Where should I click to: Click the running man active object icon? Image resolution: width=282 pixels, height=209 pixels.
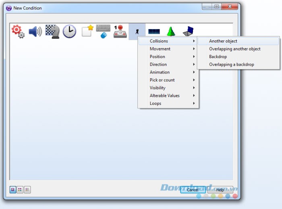(137, 31)
